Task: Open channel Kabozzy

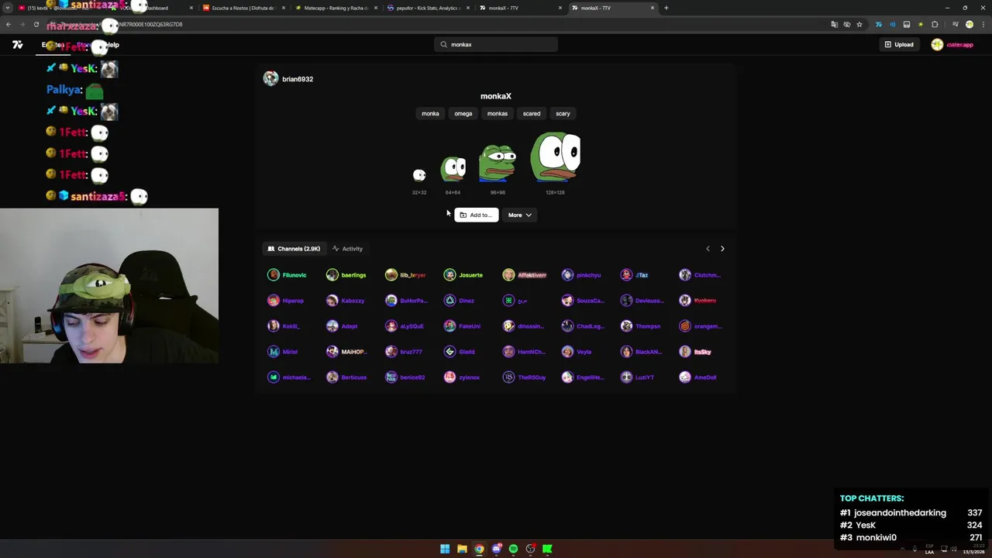Action: tap(346, 301)
